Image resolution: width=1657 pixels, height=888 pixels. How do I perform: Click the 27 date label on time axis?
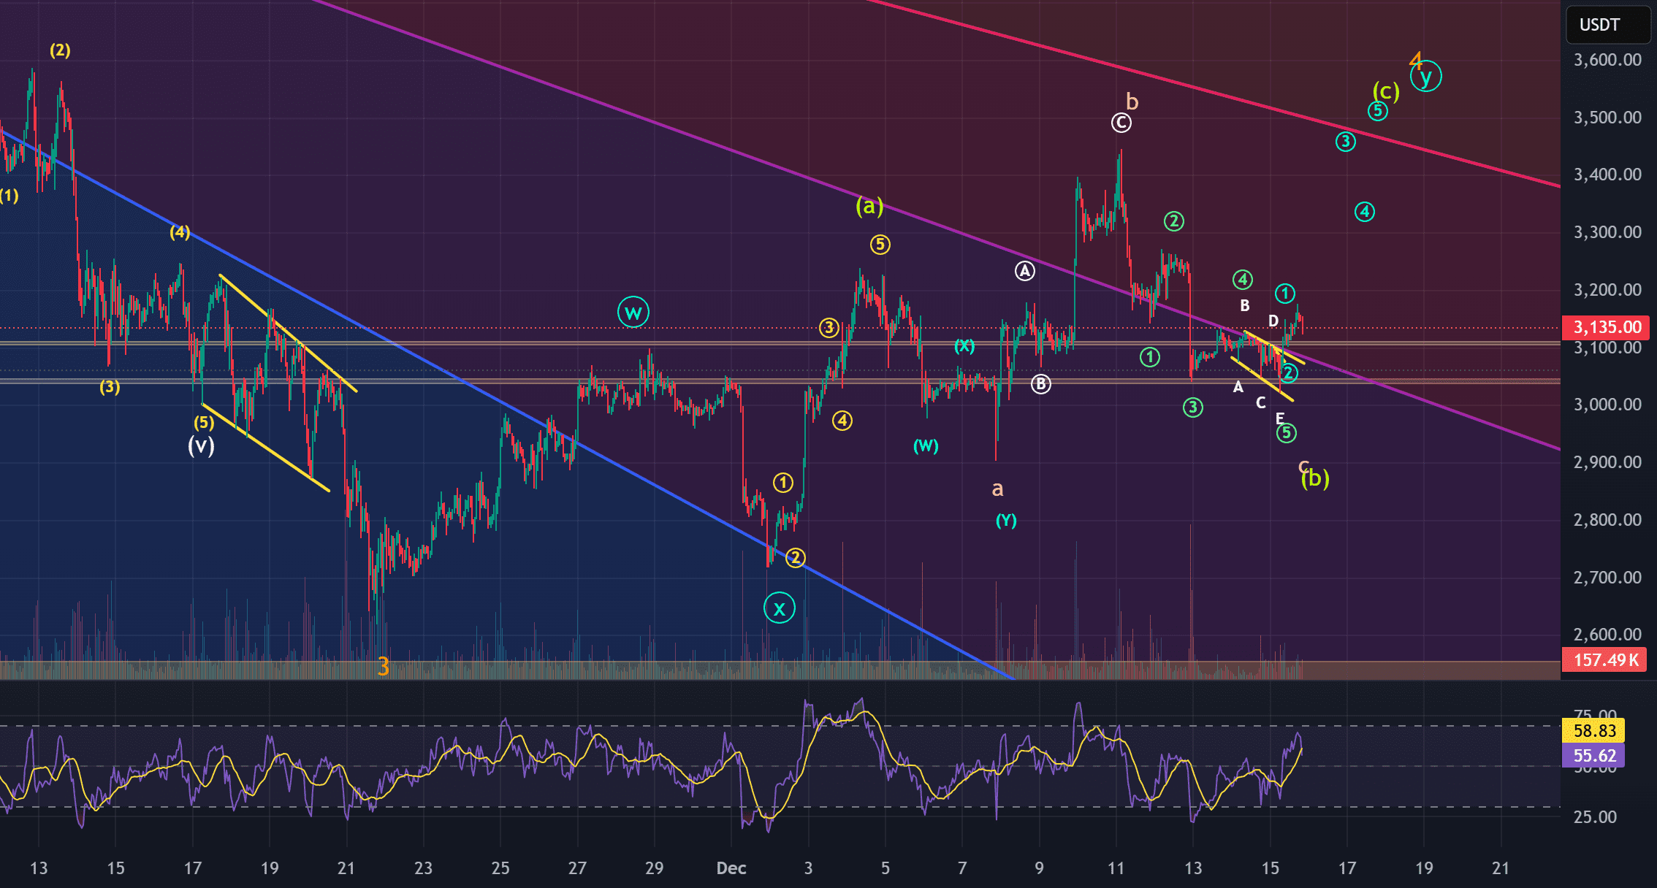577,868
